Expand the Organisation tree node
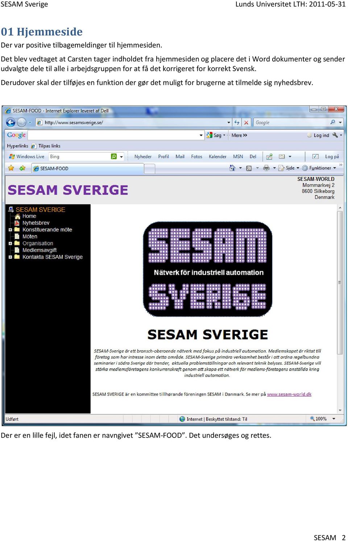This screenshot has height=541, width=348. [10, 243]
